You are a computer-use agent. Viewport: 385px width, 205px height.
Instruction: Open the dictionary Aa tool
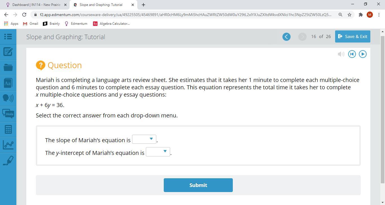pyautogui.click(x=8, y=83)
